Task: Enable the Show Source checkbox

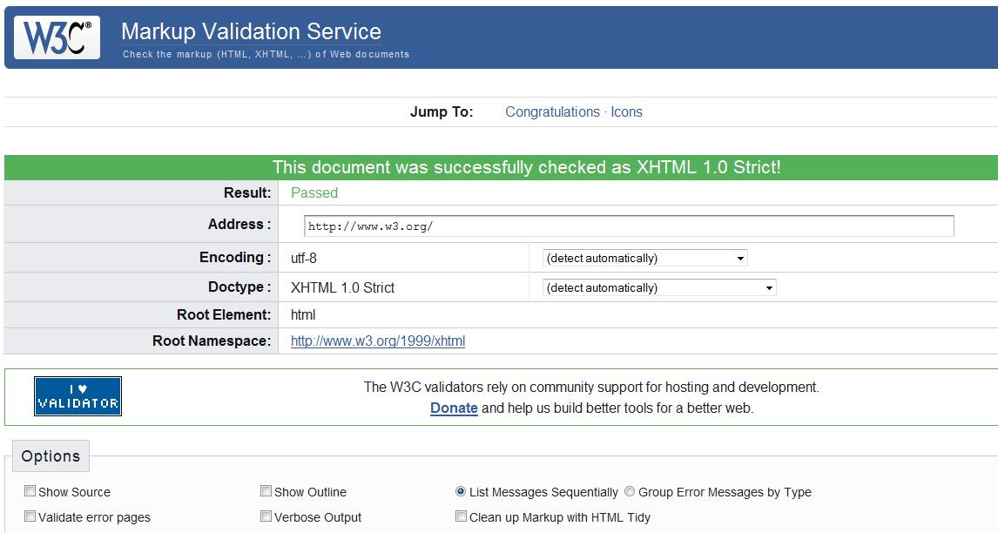Action: [x=30, y=491]
